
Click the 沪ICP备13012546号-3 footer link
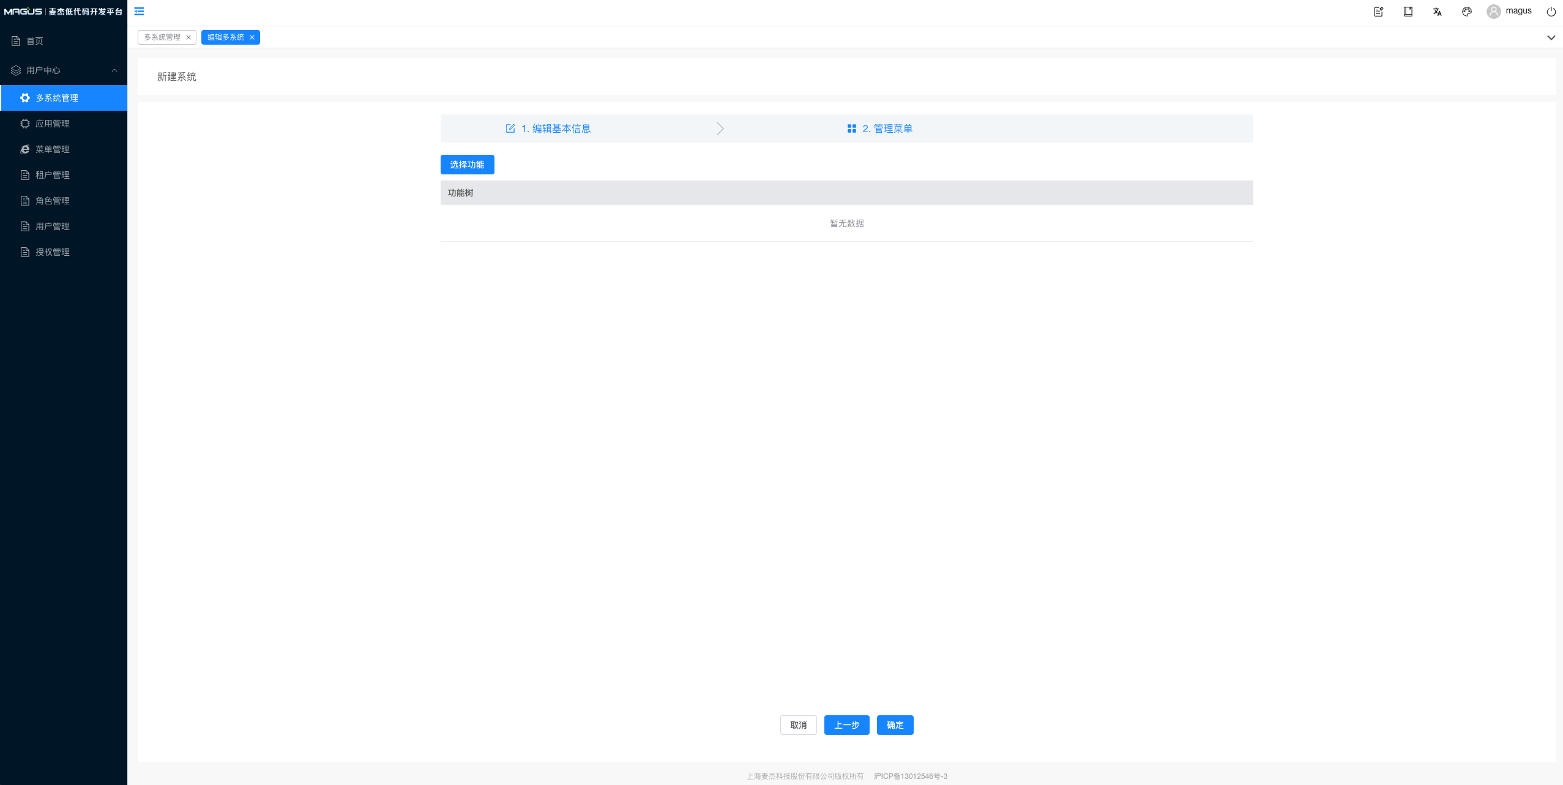click(x=910, y=776)
